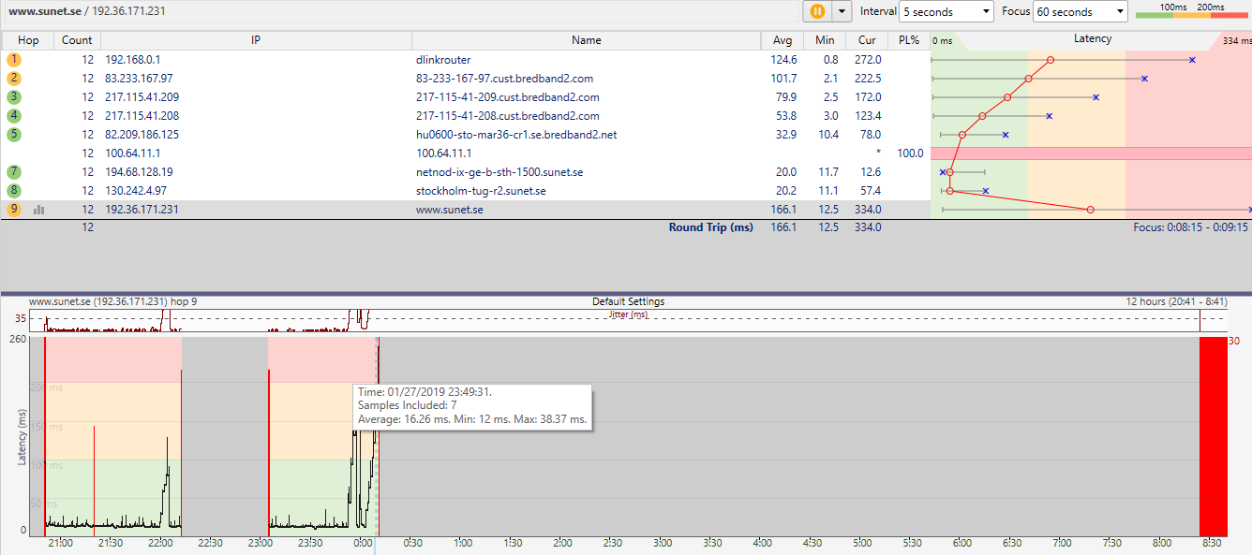This screenshot has height=555, width=1252.
Task: Click the 100.64.11.1 packet loss red bar
Action: [x=1091, y=153]
